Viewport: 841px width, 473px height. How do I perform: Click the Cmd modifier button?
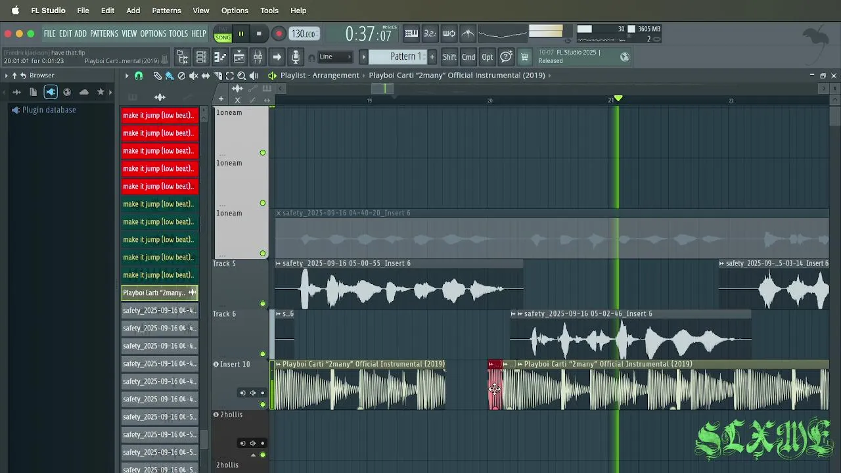[468, 57]
